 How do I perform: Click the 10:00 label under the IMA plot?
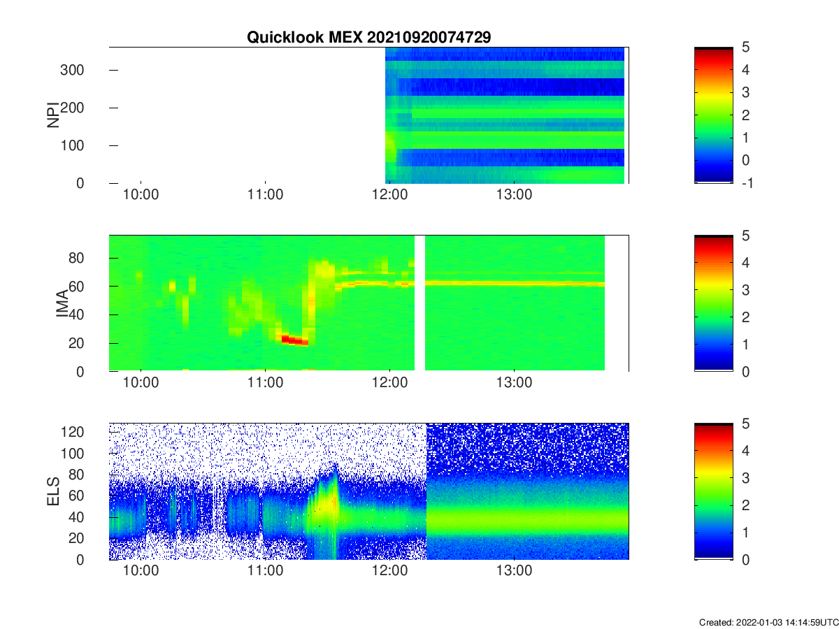[141, 384]
